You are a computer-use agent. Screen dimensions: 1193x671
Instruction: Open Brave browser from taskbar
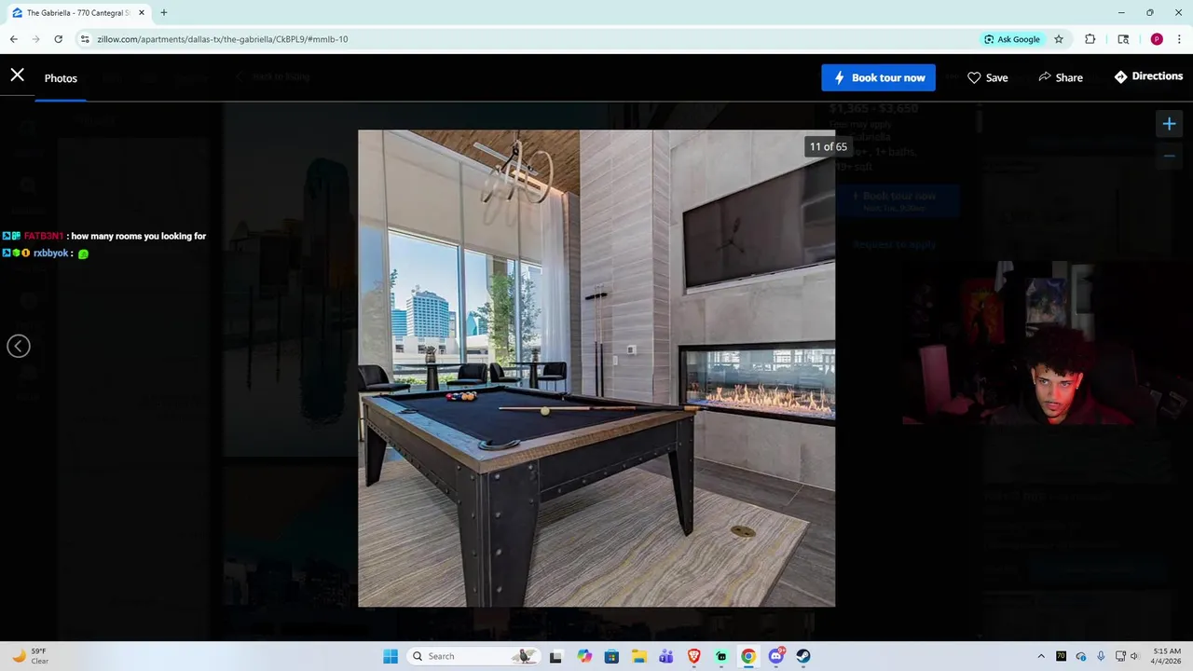(x=694, y=656)
